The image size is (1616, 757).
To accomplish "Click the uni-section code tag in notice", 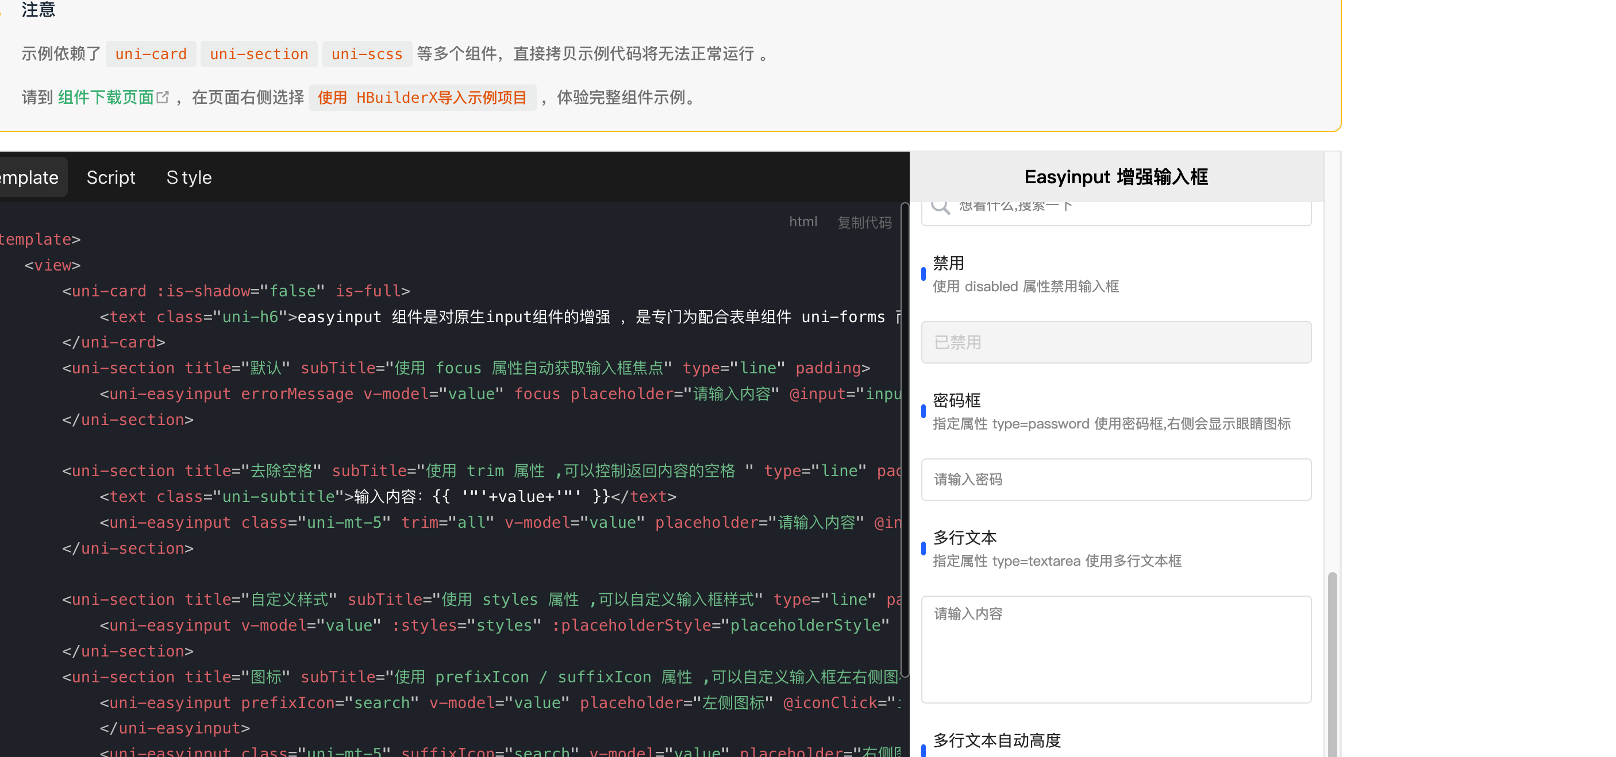I will 259,54.
